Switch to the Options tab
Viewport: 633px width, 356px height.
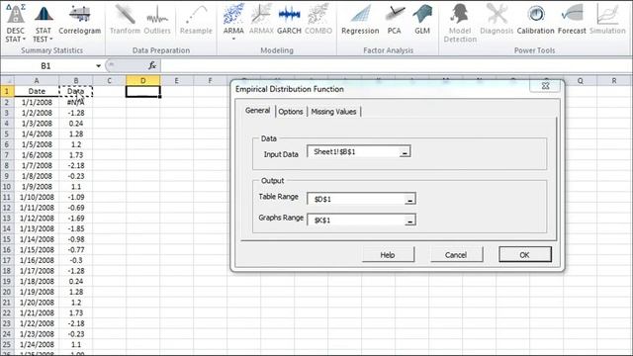pos(290,112)
